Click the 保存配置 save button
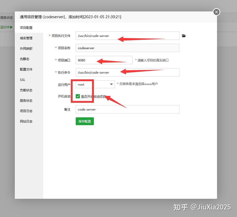 click(85, 121)
